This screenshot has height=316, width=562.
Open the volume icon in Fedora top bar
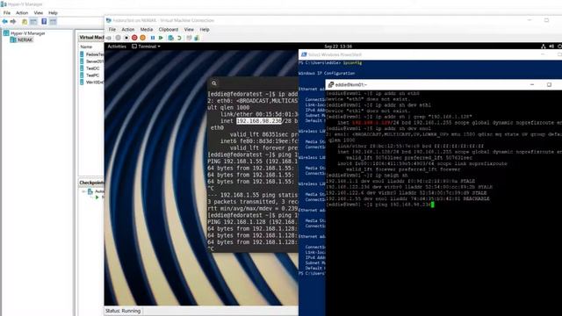pyautogui.click(x=551, y=47)
